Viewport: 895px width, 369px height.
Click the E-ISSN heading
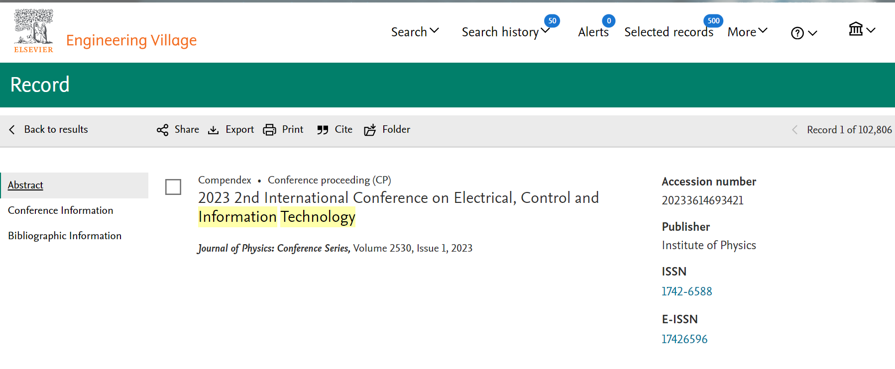[x=679, y=319]
